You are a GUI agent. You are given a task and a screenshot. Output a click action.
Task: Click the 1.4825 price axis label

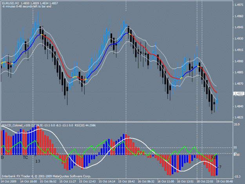pos(239,117)
